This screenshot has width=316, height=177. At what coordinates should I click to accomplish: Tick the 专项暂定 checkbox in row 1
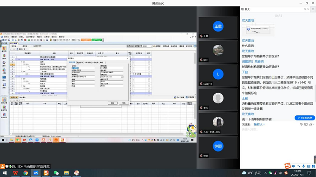point(133,57)
